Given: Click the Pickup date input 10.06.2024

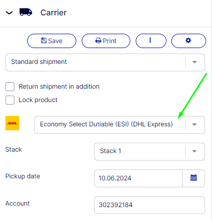Looking at the screenshot, I should pos(138,178).
